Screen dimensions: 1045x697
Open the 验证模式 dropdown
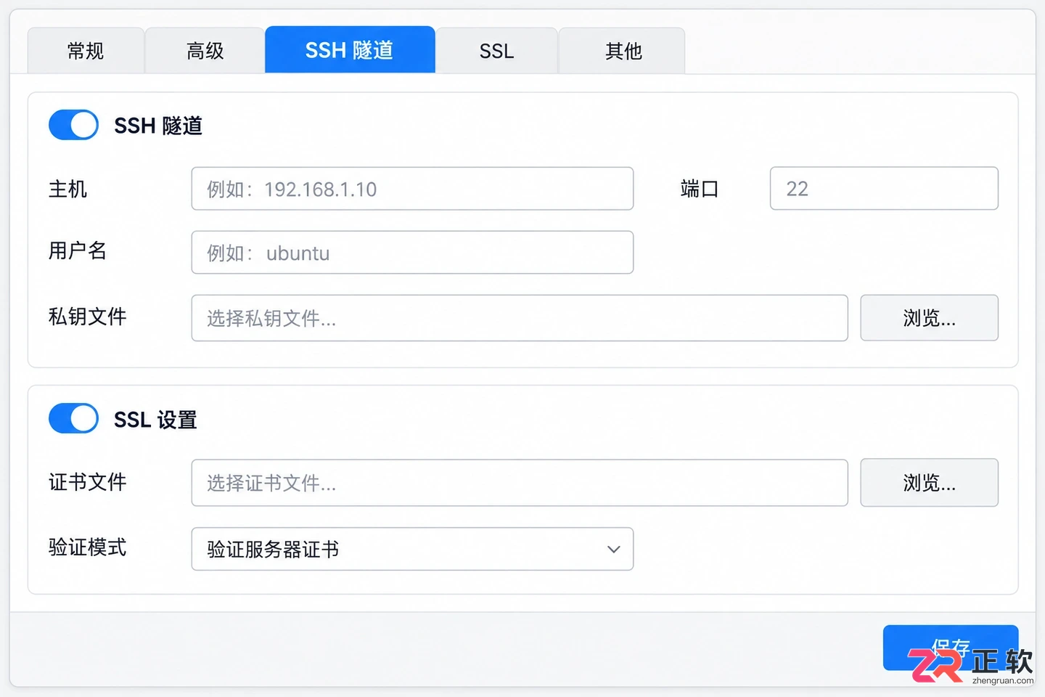[x=412, y=549]
